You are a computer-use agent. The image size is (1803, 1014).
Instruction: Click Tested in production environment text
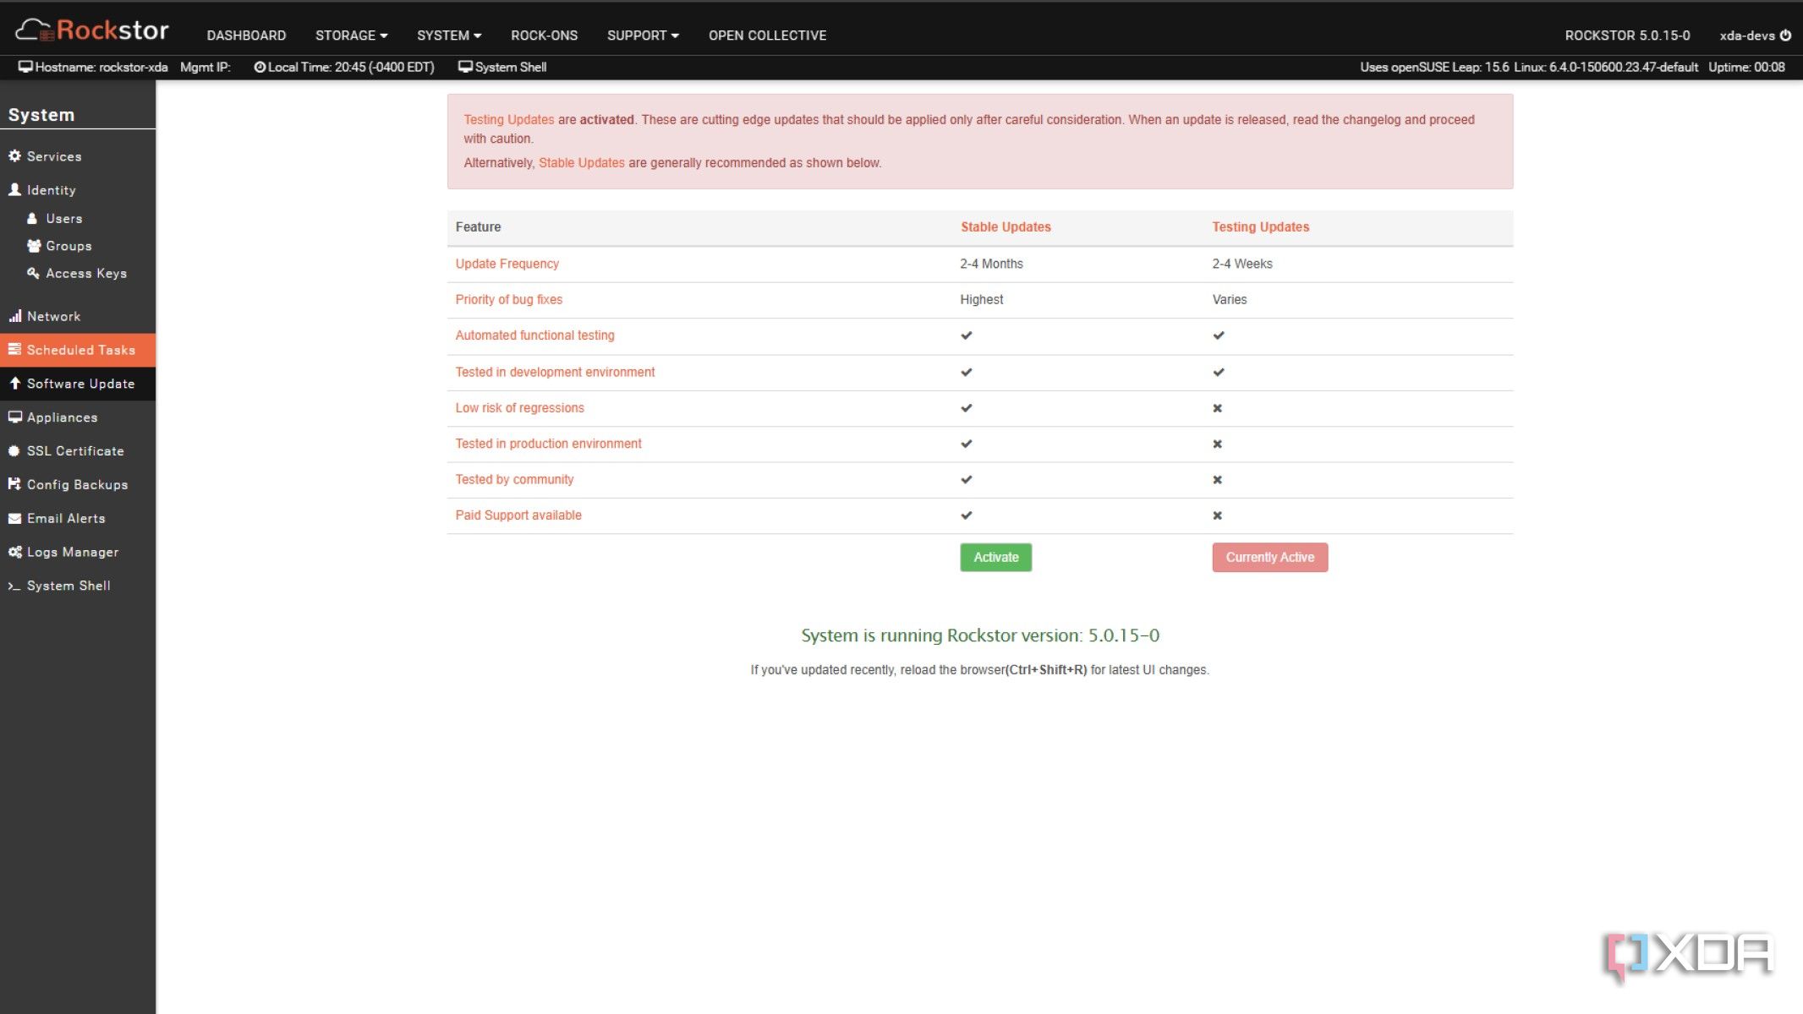tap(548, 444)
